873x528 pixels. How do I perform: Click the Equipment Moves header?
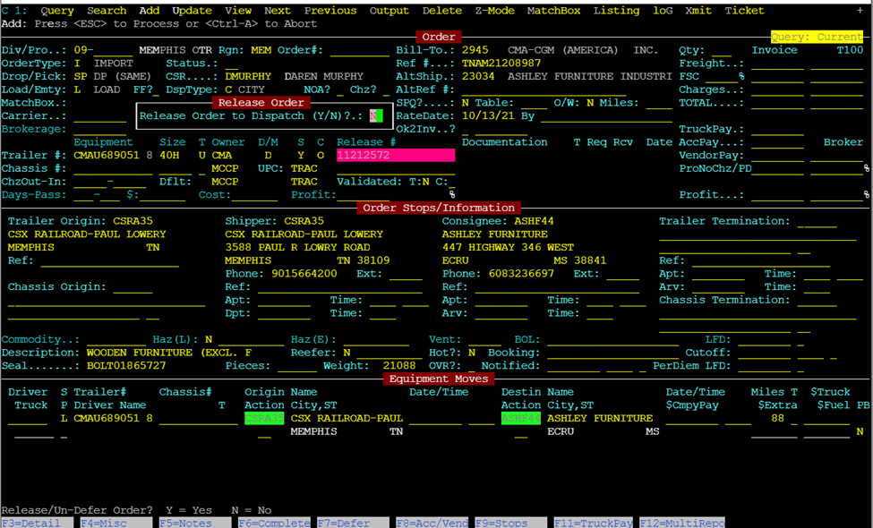(x=439, y=379)
